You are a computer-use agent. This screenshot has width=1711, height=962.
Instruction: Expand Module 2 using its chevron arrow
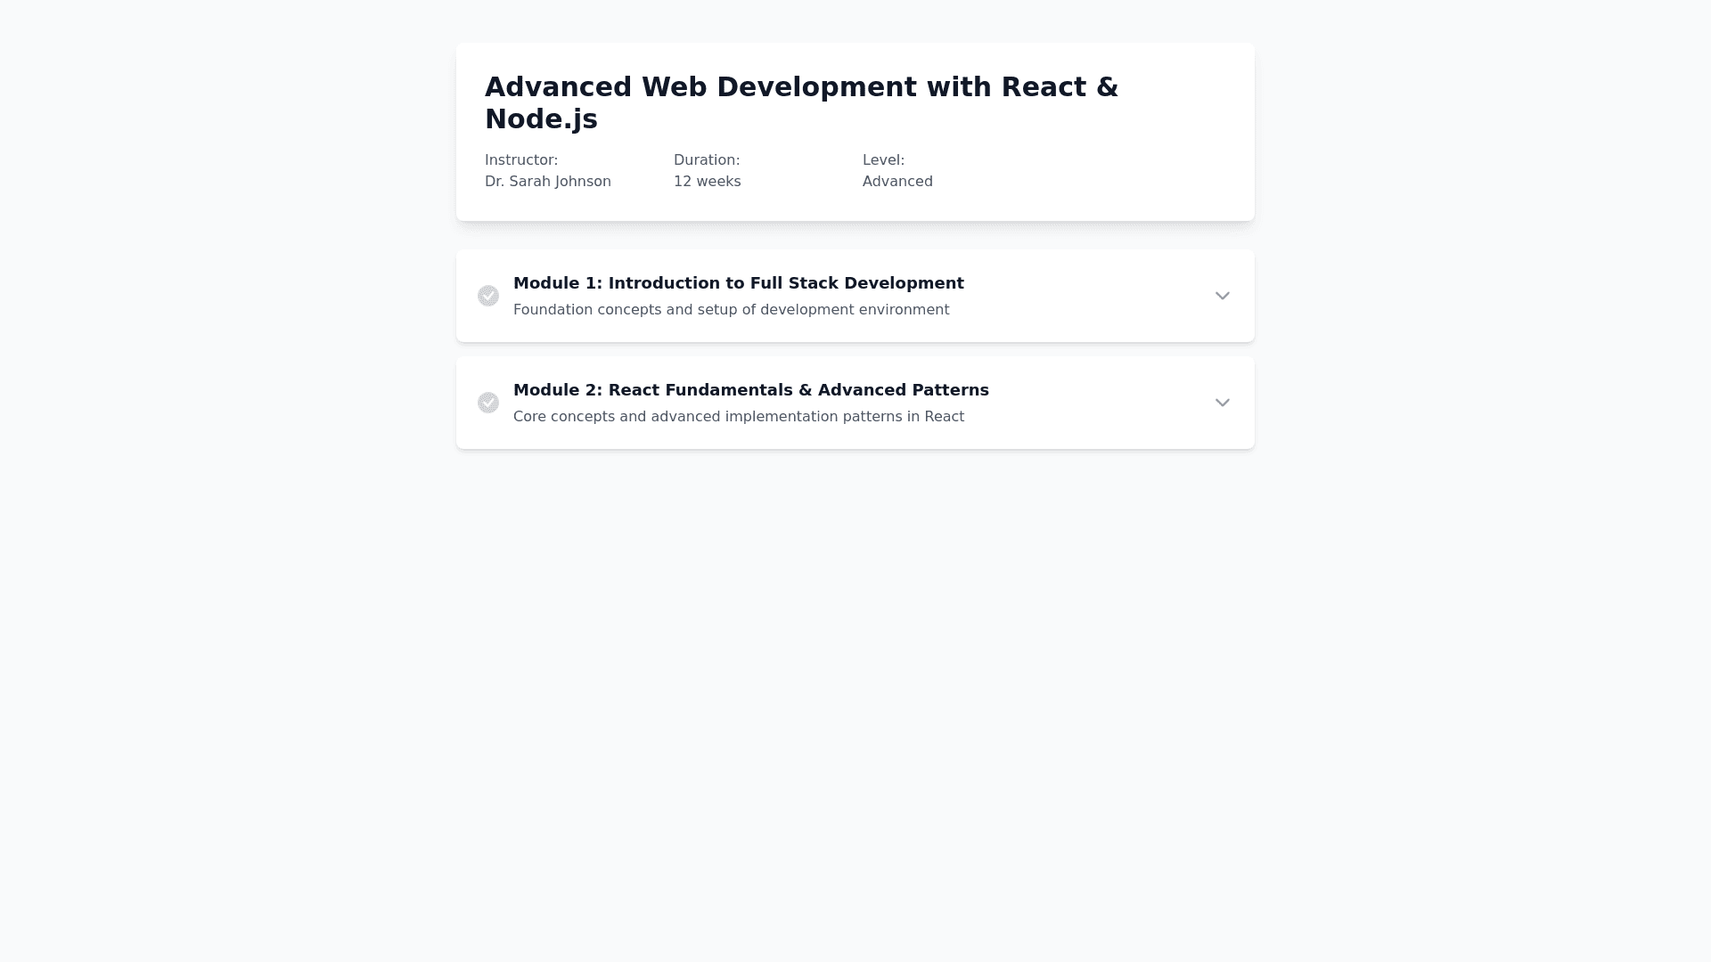point(1222,403)
